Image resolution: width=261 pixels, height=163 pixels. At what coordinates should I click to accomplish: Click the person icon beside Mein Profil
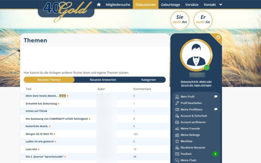coord(177,97)
